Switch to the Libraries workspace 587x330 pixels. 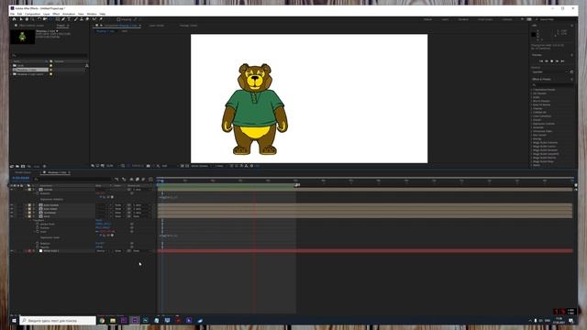(x=507, y=19)
